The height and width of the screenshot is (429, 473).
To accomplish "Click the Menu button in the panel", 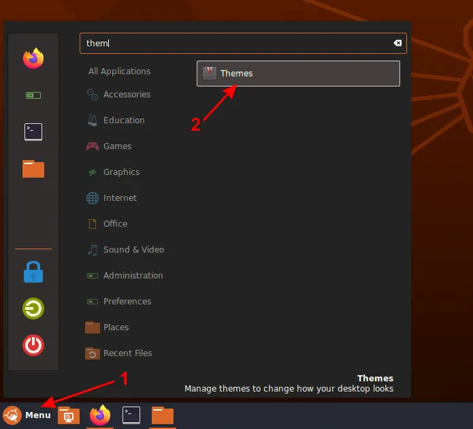I will tap(28, 415).
